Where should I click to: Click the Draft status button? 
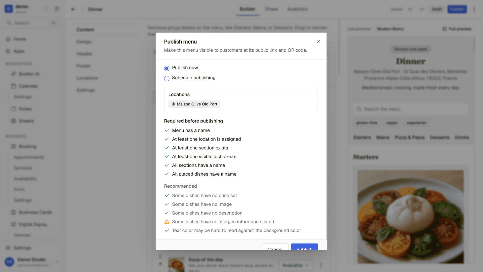click(x=437, y=9)
